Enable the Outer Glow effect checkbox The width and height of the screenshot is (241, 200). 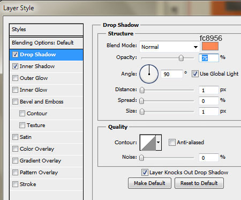pos(15,78)
